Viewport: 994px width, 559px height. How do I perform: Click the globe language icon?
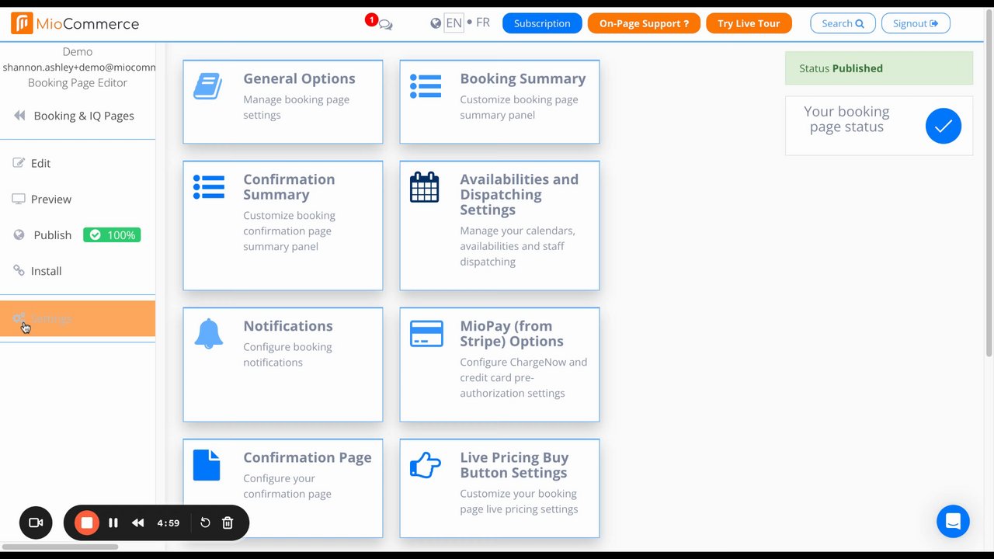tap(436, 23)
